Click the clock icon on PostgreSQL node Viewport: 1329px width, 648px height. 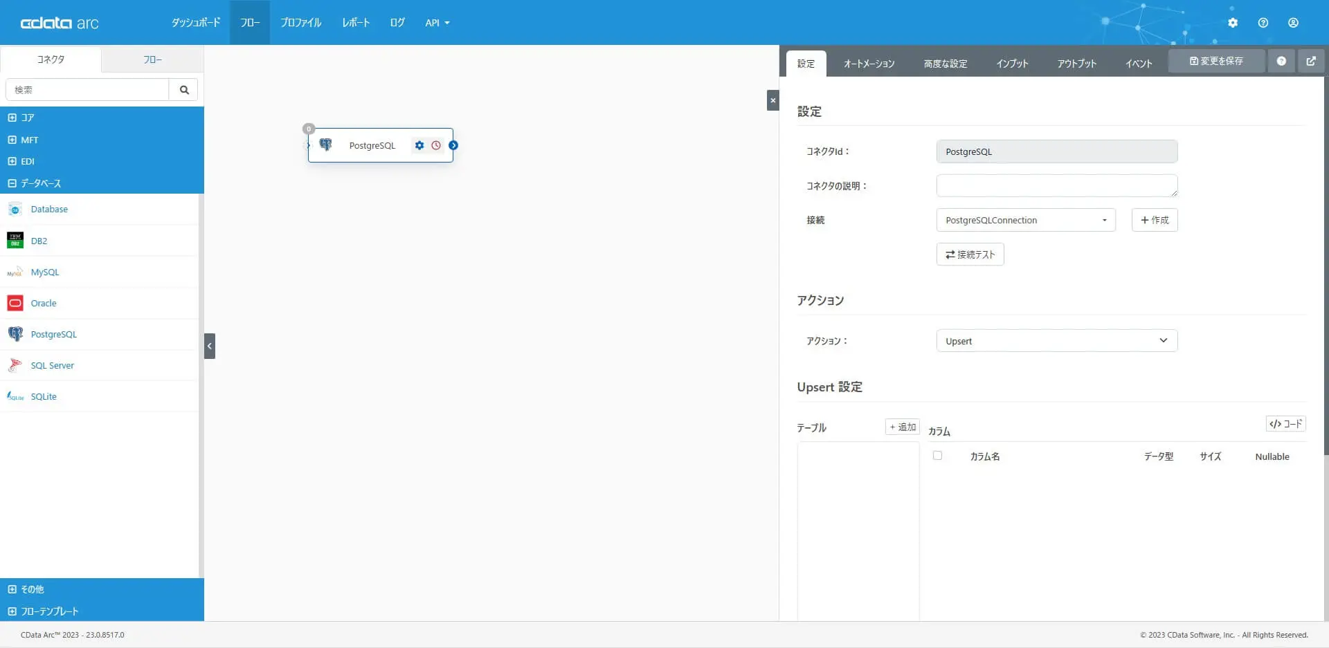tap(436, 145)
